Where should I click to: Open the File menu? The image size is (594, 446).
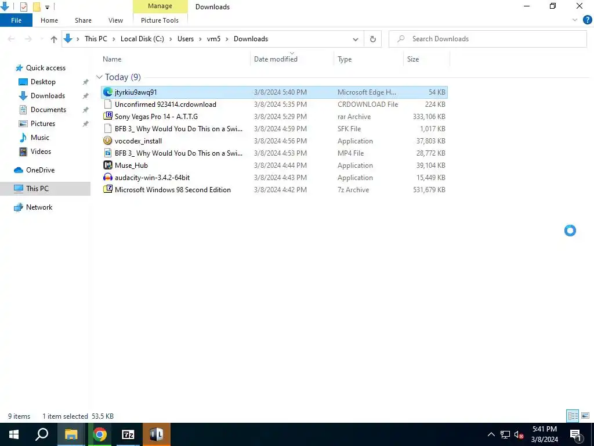[x=16, y=20]
